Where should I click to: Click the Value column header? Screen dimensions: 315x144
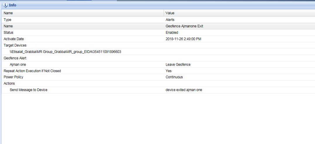point(170,13)
